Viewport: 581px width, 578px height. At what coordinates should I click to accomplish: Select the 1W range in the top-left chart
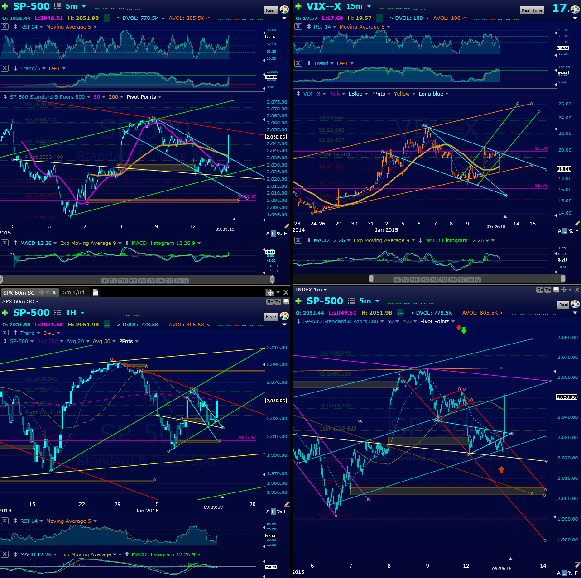coord(160,281)
